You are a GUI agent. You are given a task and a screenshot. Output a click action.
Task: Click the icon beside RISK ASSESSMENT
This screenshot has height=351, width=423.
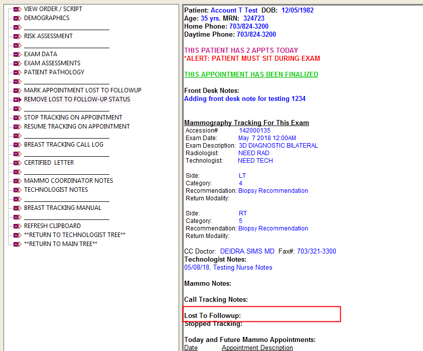(x=17, y=36)
